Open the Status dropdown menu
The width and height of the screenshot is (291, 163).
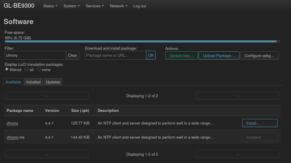[x=50, y=6]
